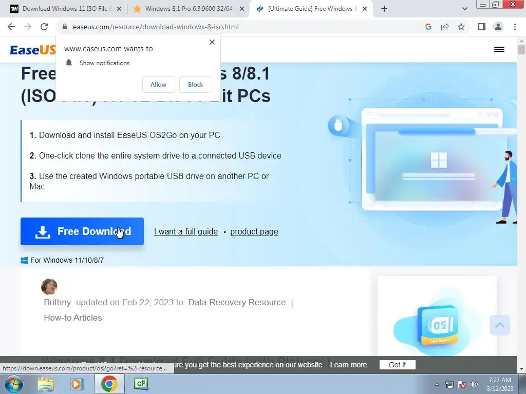
Task: Open the EaseUS hamburger menu
Action: click(x=499, y=49)
